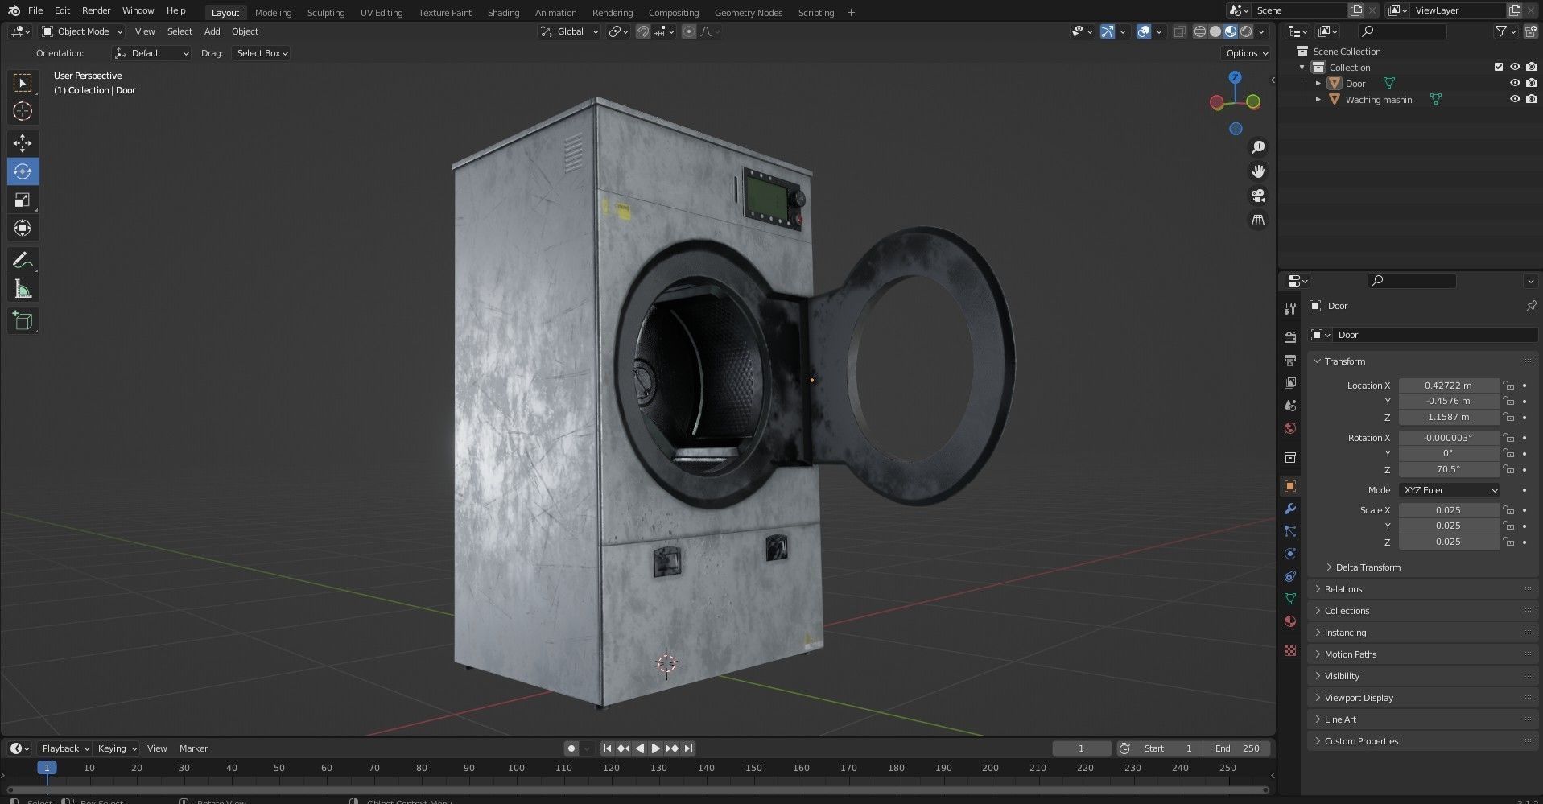The height and width of the screenshot is (804, 1543).
Task: Open the File menu
Action: (35, 10)
